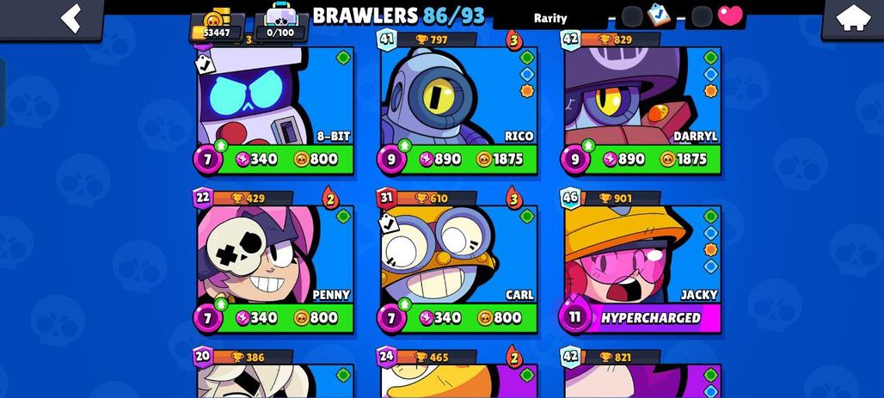Tap Jacky's HYPERCHARGED banner
The width and height of the screenshot is (884, 398).
650,318
